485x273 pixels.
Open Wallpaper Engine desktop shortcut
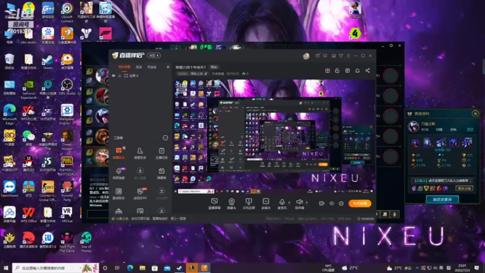click(x=67, y=115)
